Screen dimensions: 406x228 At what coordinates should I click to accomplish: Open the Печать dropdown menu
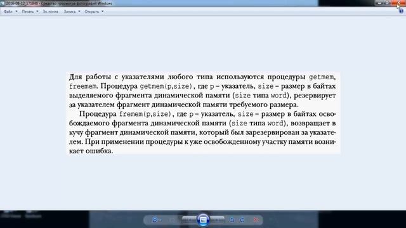(x=30, y=11)
